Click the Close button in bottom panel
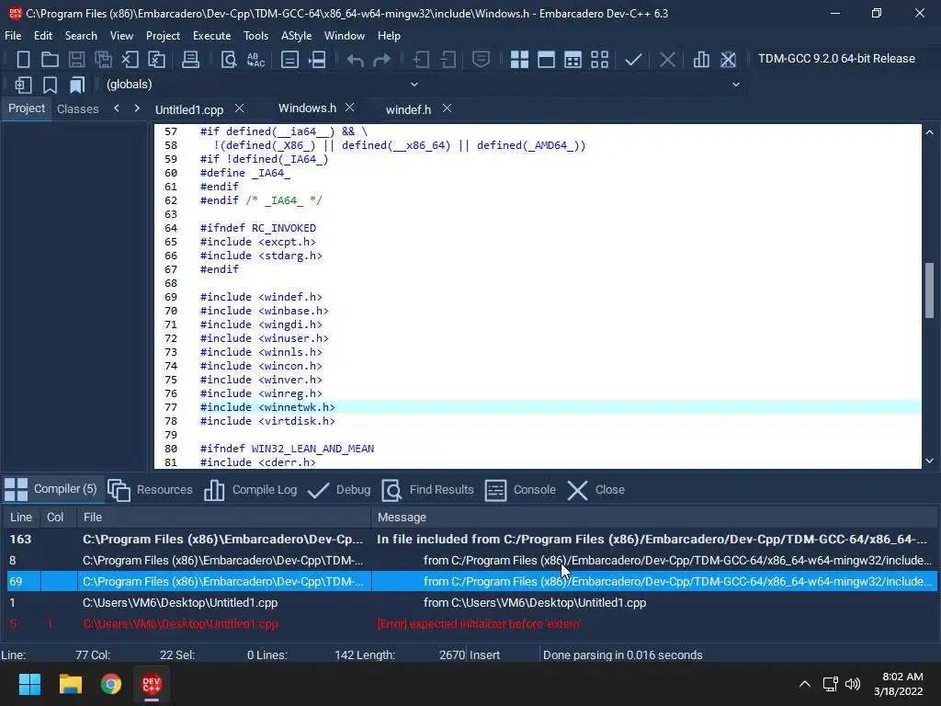The image size is (941, 706). coord(595,490)
